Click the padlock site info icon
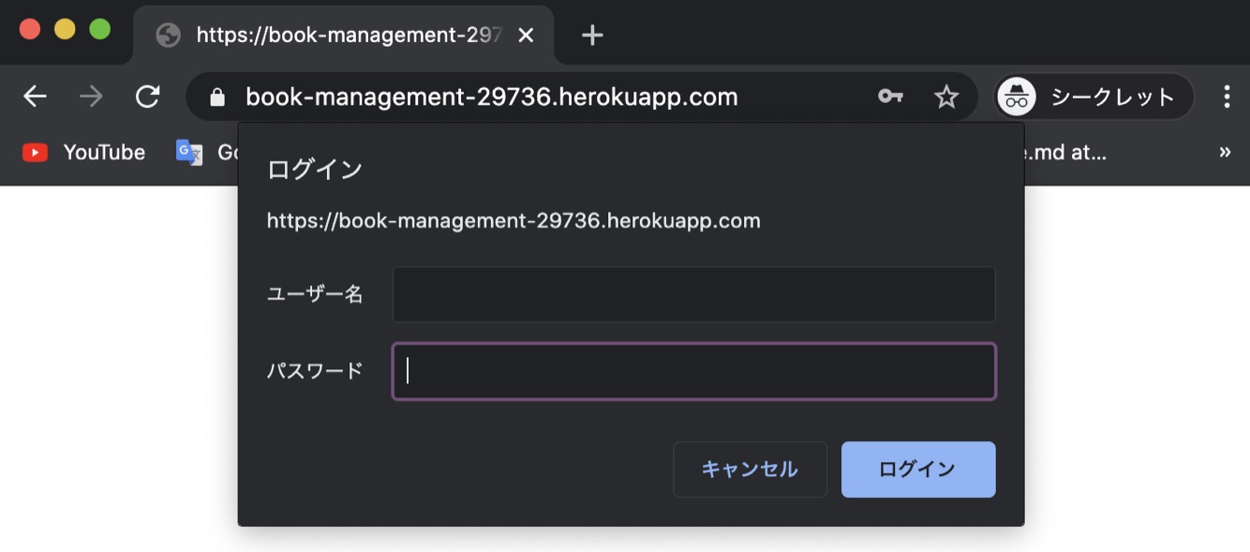The width and height of the screenshot is (1250, 552). tap(217, 97)
